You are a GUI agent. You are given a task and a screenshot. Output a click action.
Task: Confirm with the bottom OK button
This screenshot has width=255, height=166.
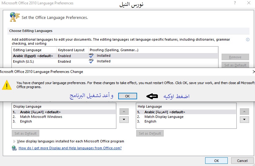[216, 161]
